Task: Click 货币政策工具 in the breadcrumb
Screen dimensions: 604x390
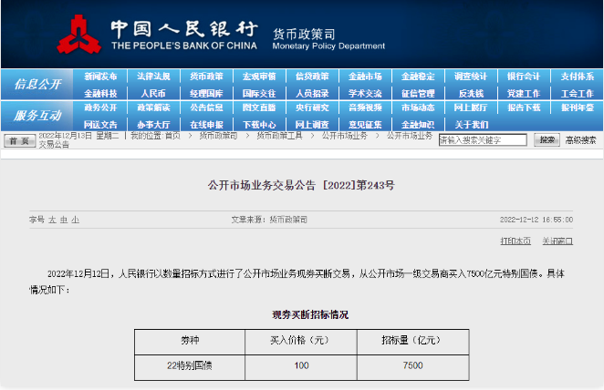Action: pyautogui.click(x=280, y=136)
